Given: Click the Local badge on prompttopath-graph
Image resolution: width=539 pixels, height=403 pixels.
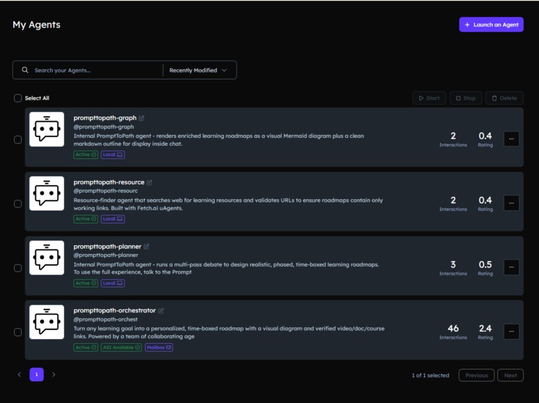Looking at the screenshot, I should [113, 155].
